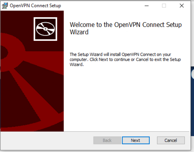Click the installer icon in title bar
This screenshot has width=194, height=152.
(5, 6)
